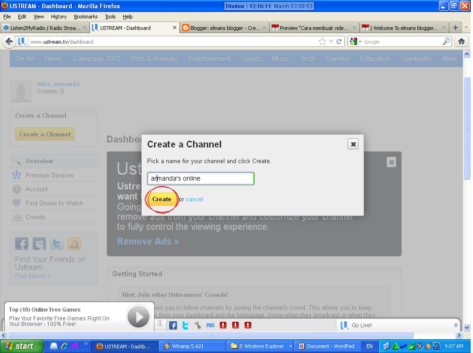Viewport: 473px width, 353px height.
Task: Open the Google search engine dropdown
Action: [355, 42]
